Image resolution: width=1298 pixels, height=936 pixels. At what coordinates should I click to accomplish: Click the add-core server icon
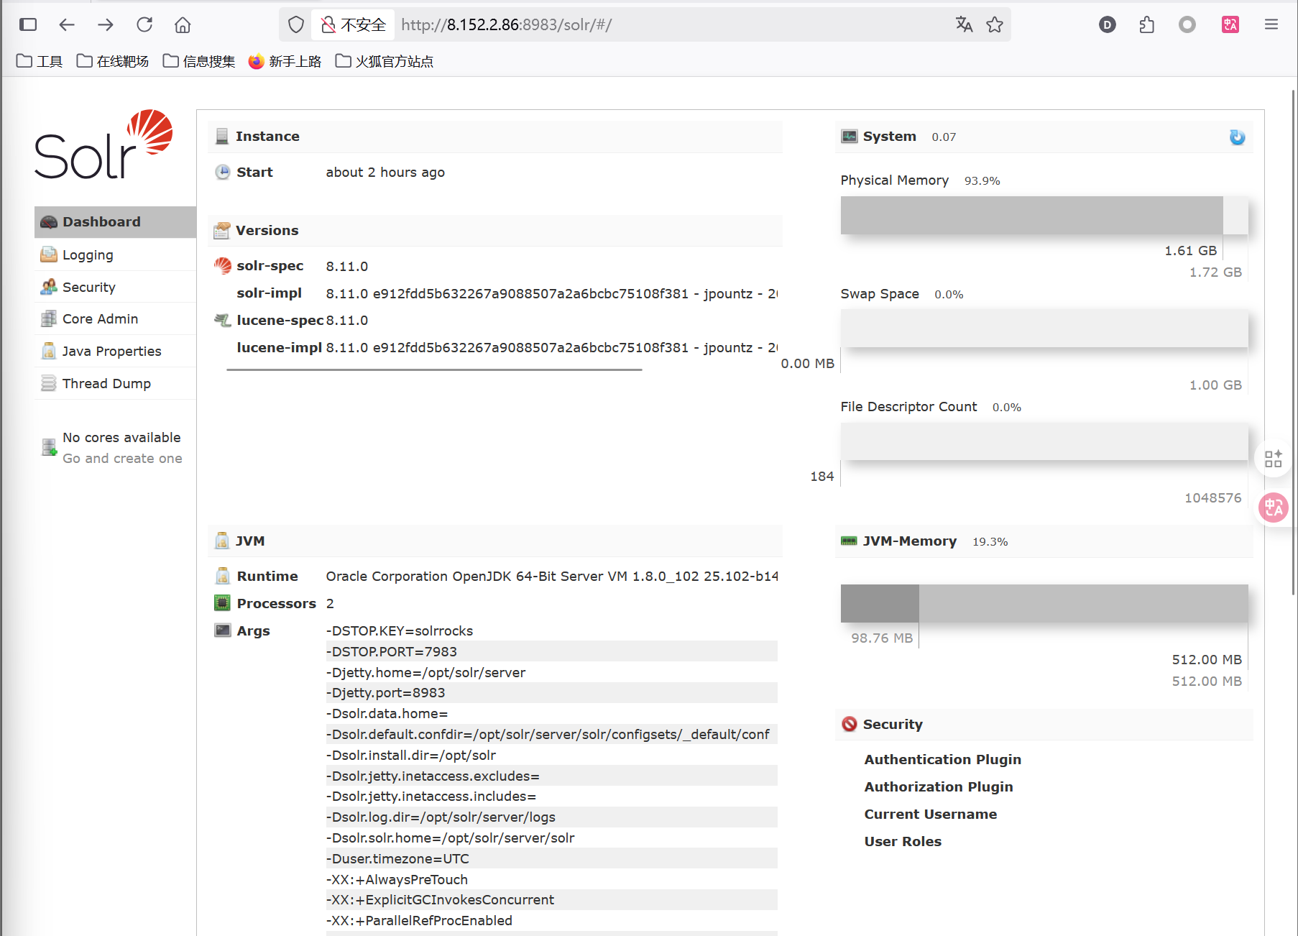click(x=49, y=447)
